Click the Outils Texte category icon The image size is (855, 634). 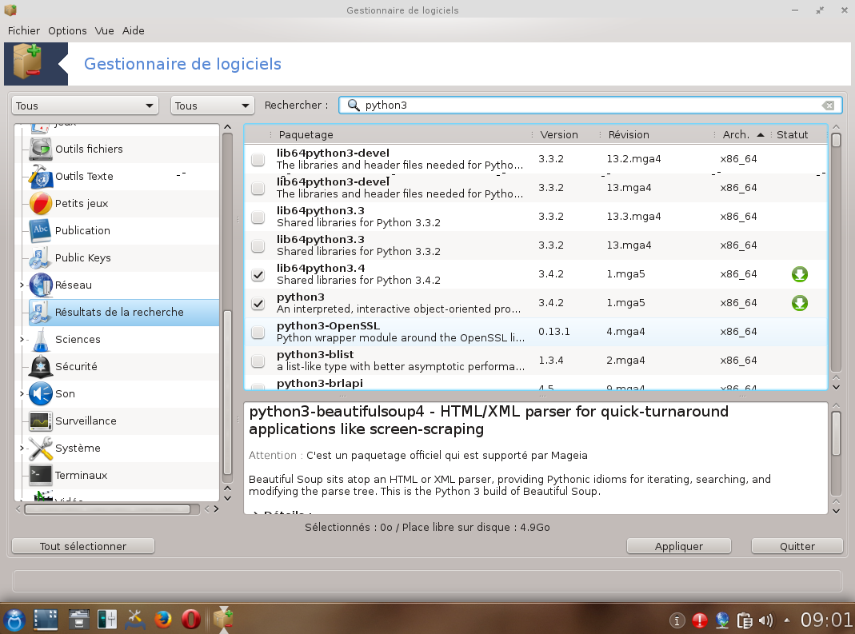[41, 176]
